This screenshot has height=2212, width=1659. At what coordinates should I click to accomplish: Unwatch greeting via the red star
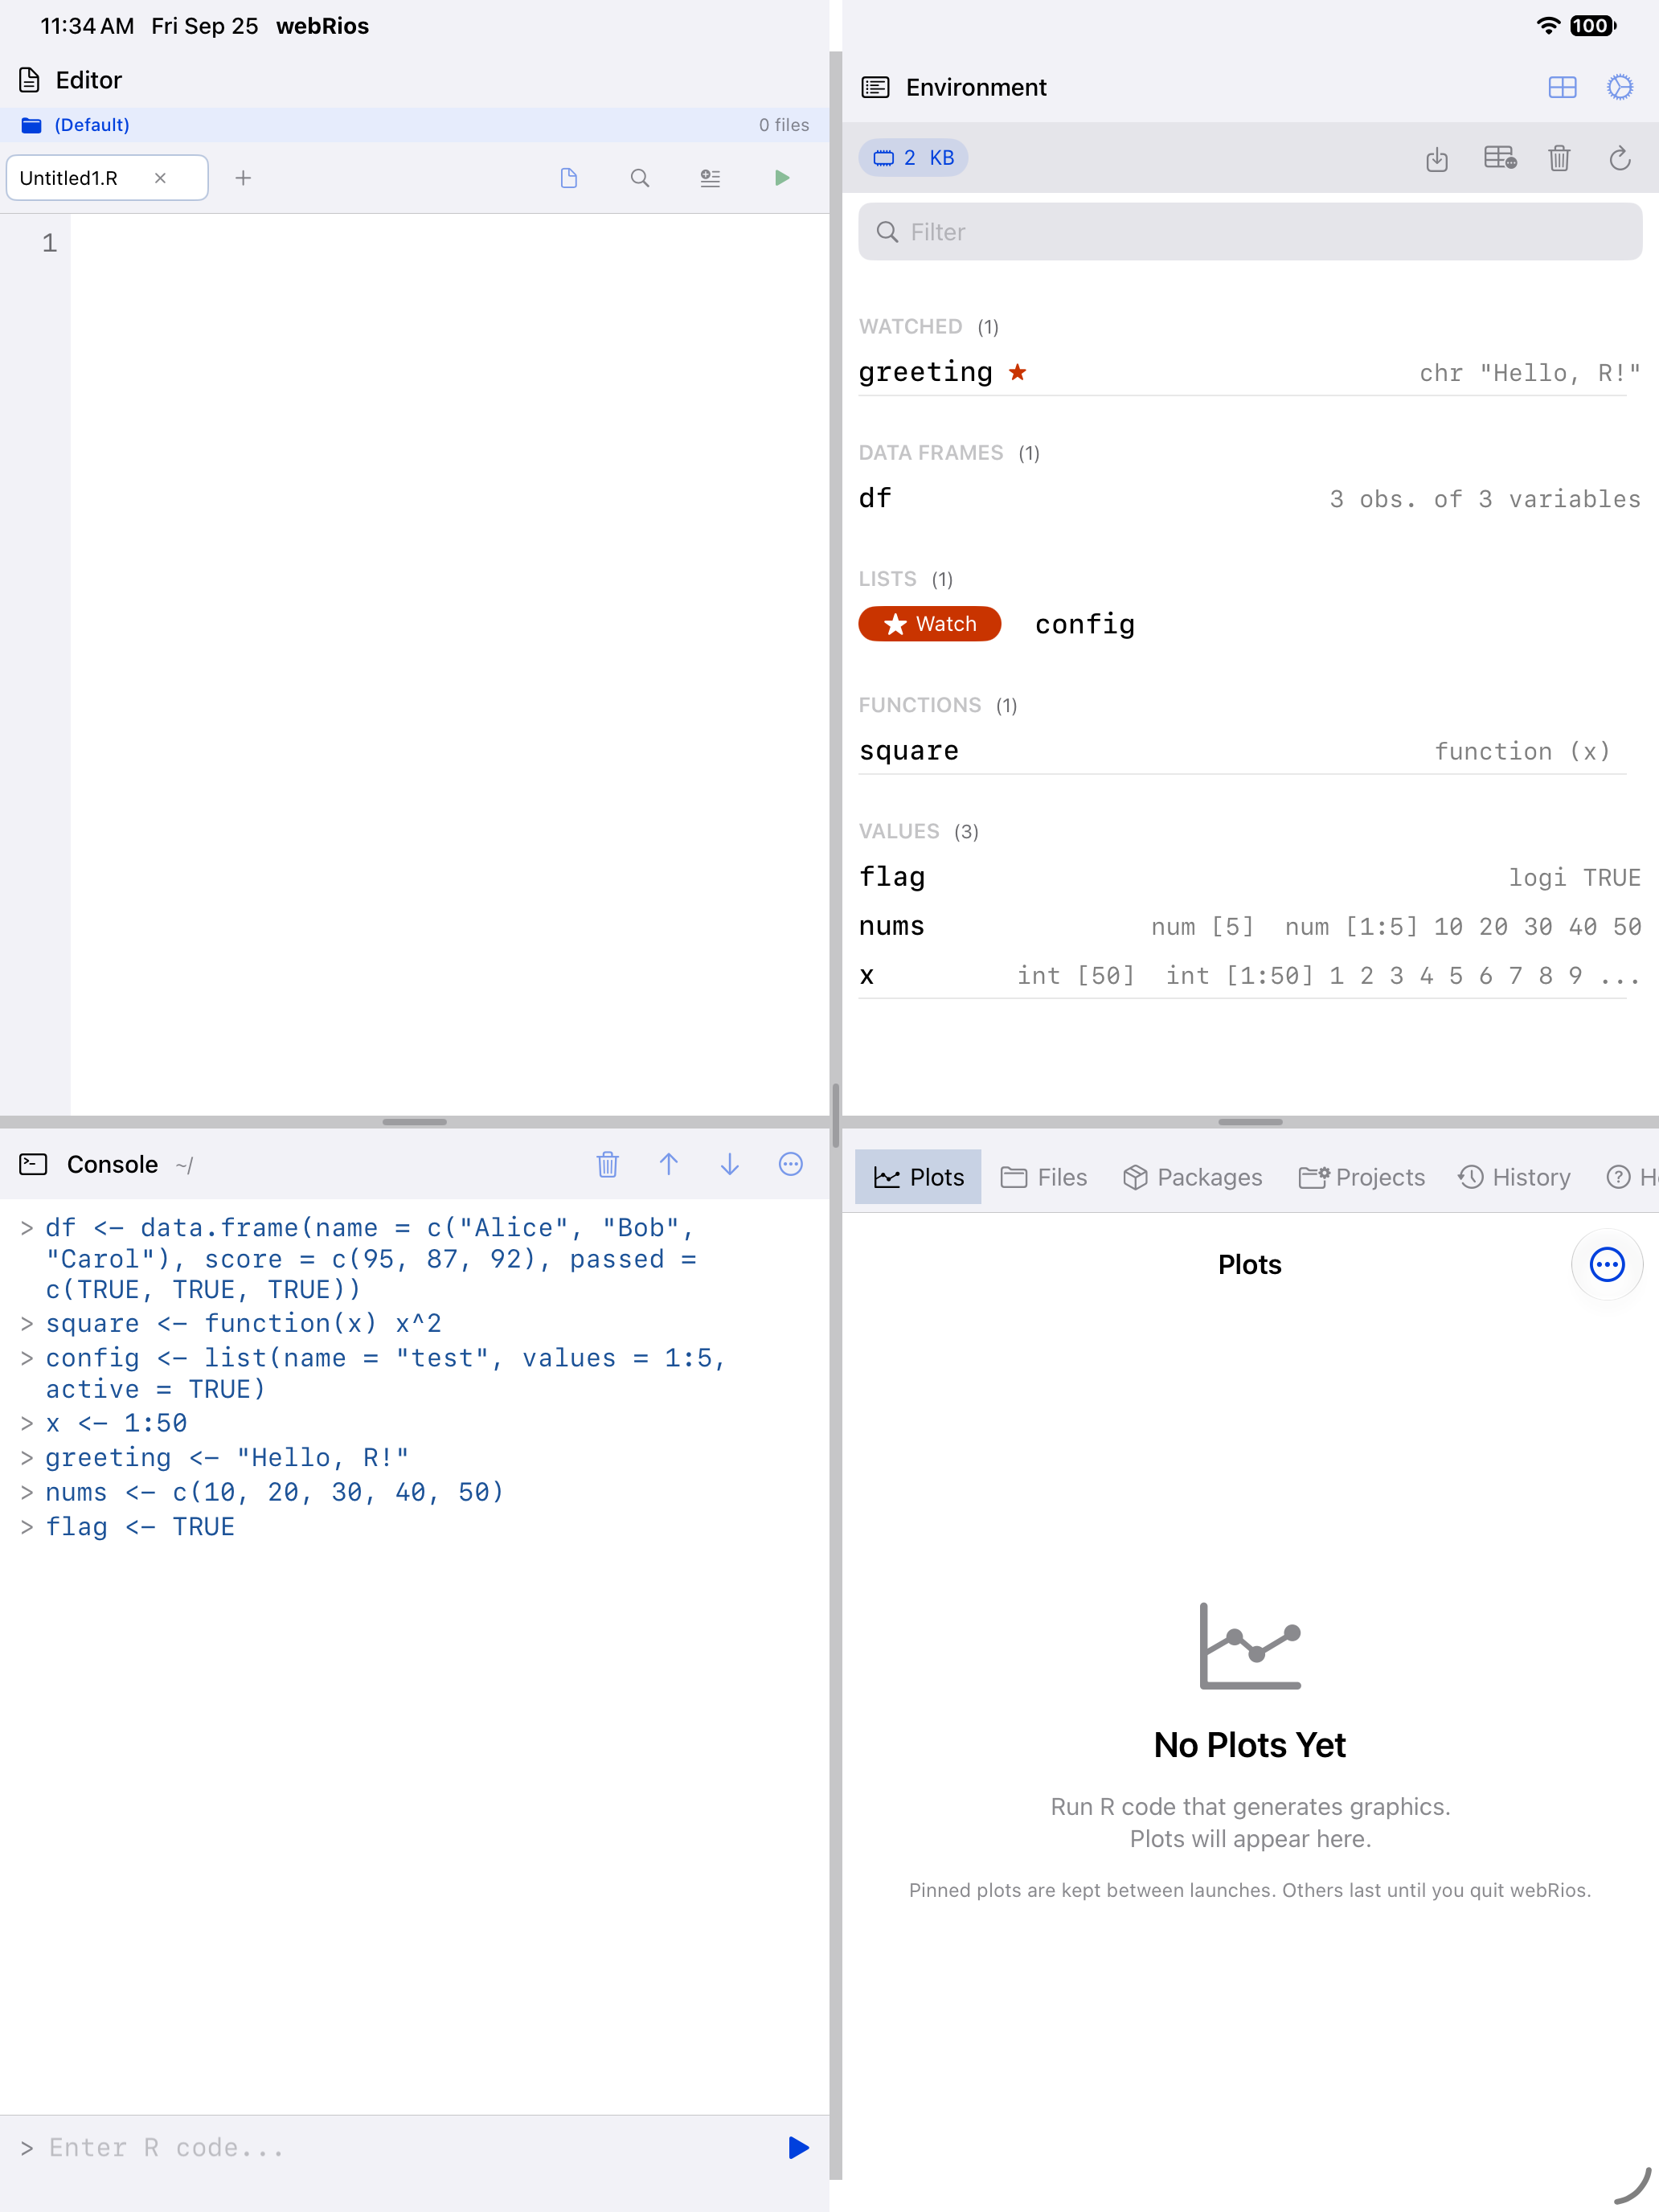click(1018, 372)
